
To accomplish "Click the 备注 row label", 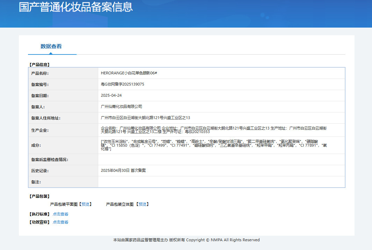I will [36, 182].
